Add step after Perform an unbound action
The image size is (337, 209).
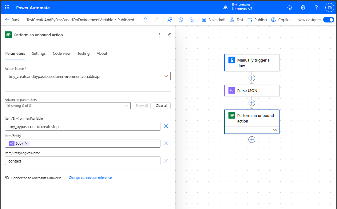252,139
